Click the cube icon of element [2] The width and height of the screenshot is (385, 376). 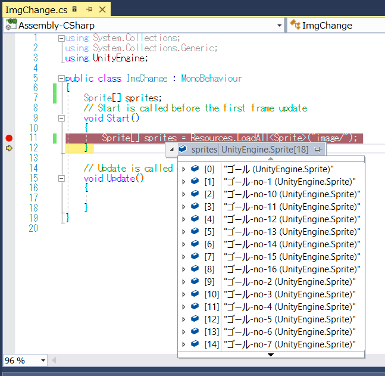tap(195, 193)
